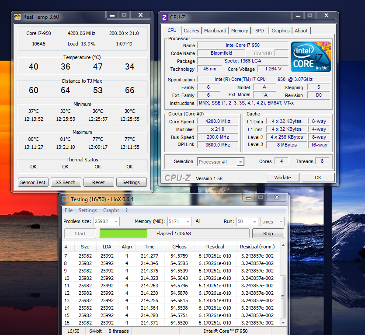Click the scroll down arrow in results list
The height and width of the screenshot is (335, 365).
tap(283, 323)
